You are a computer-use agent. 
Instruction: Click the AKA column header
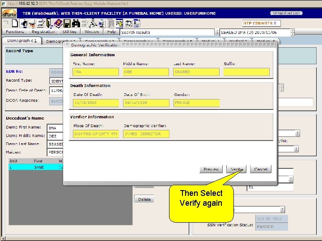pos(21,161)
